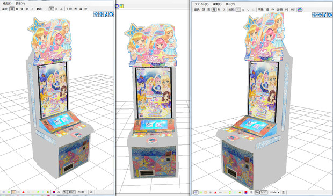Click the red-blue square icon in right bottom bar

[x=245, y=192]
